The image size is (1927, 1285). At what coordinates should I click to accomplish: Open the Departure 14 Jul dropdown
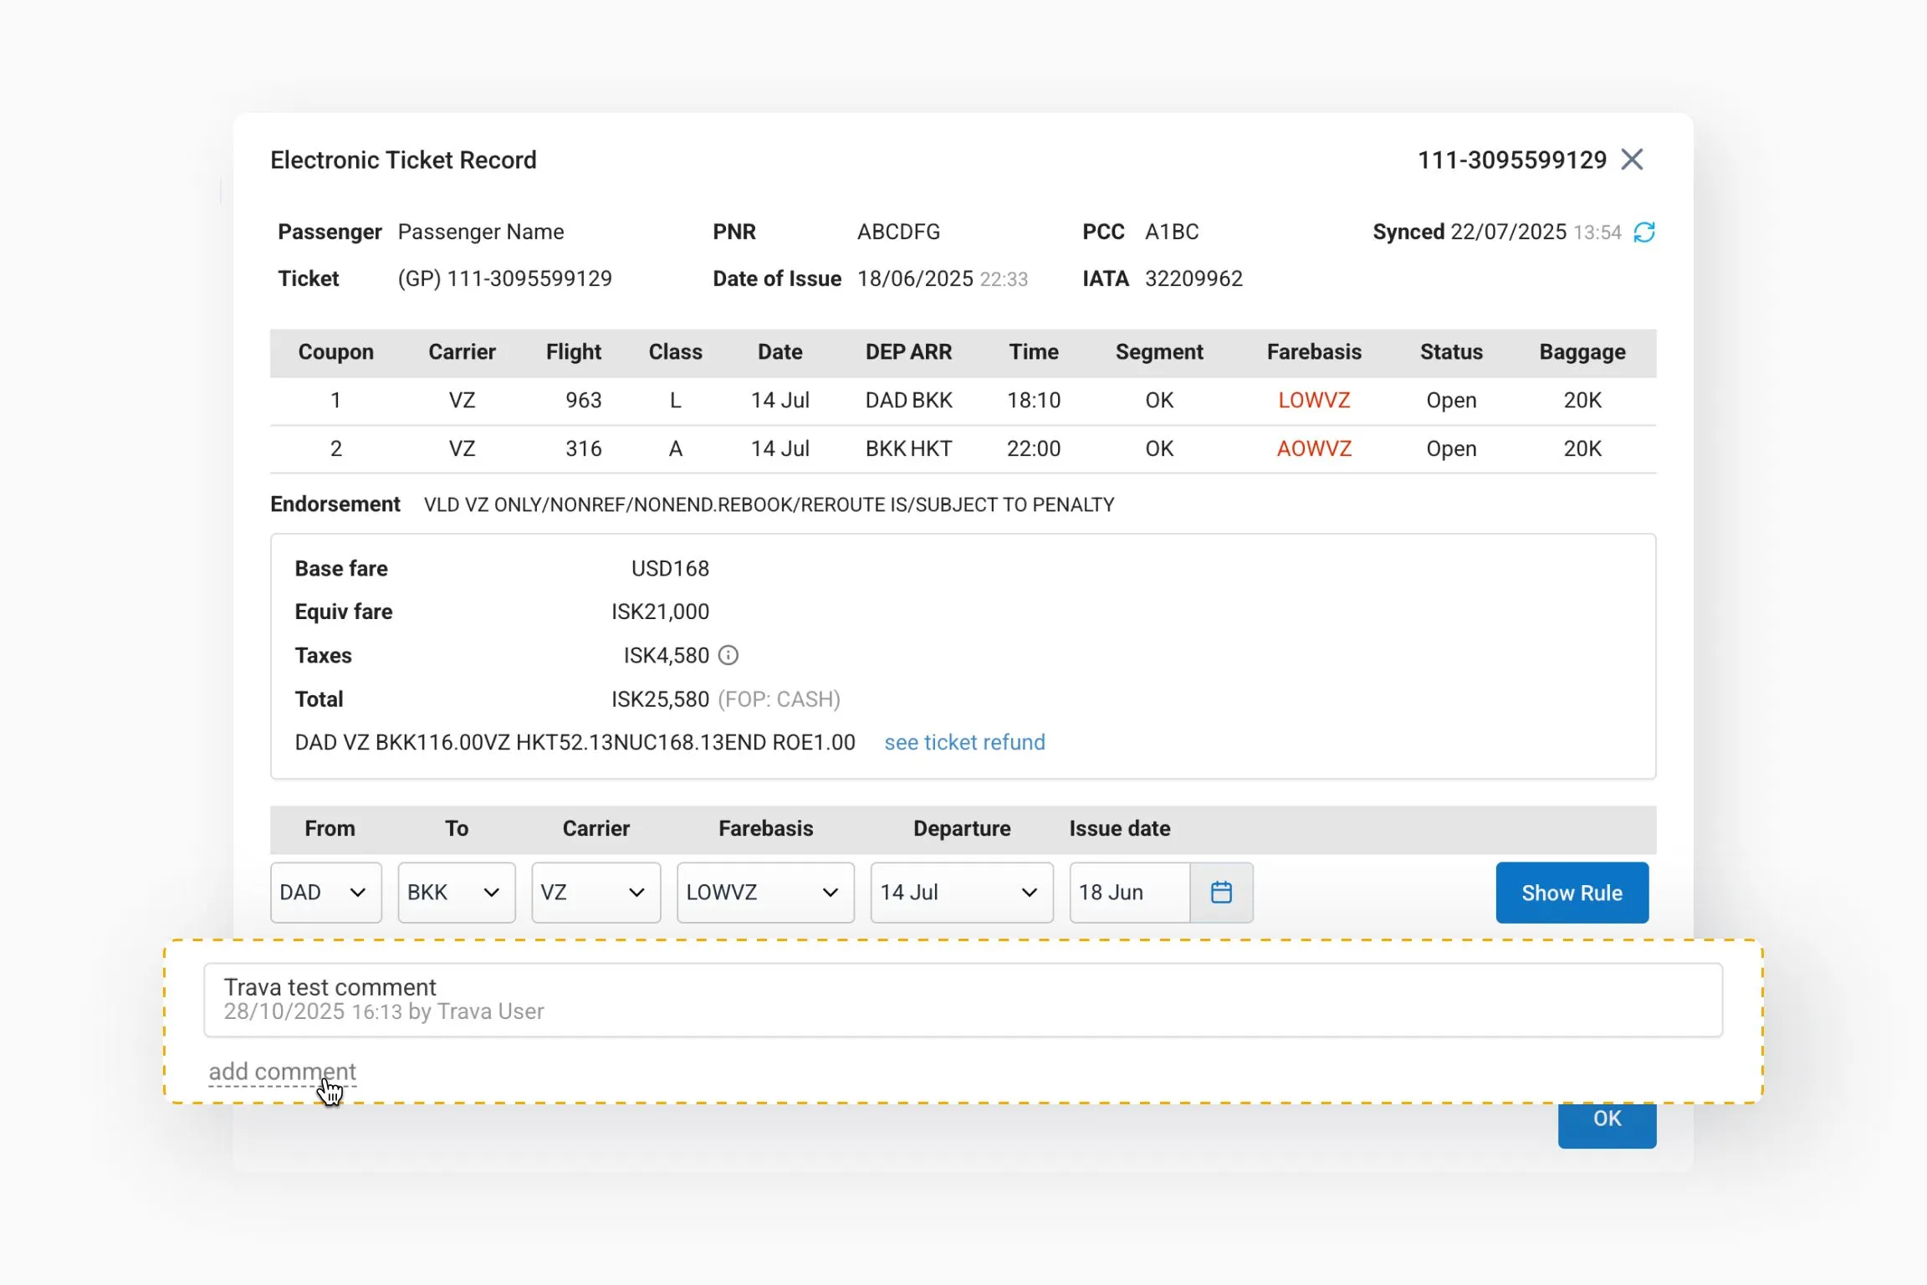[x=961, y=893]
